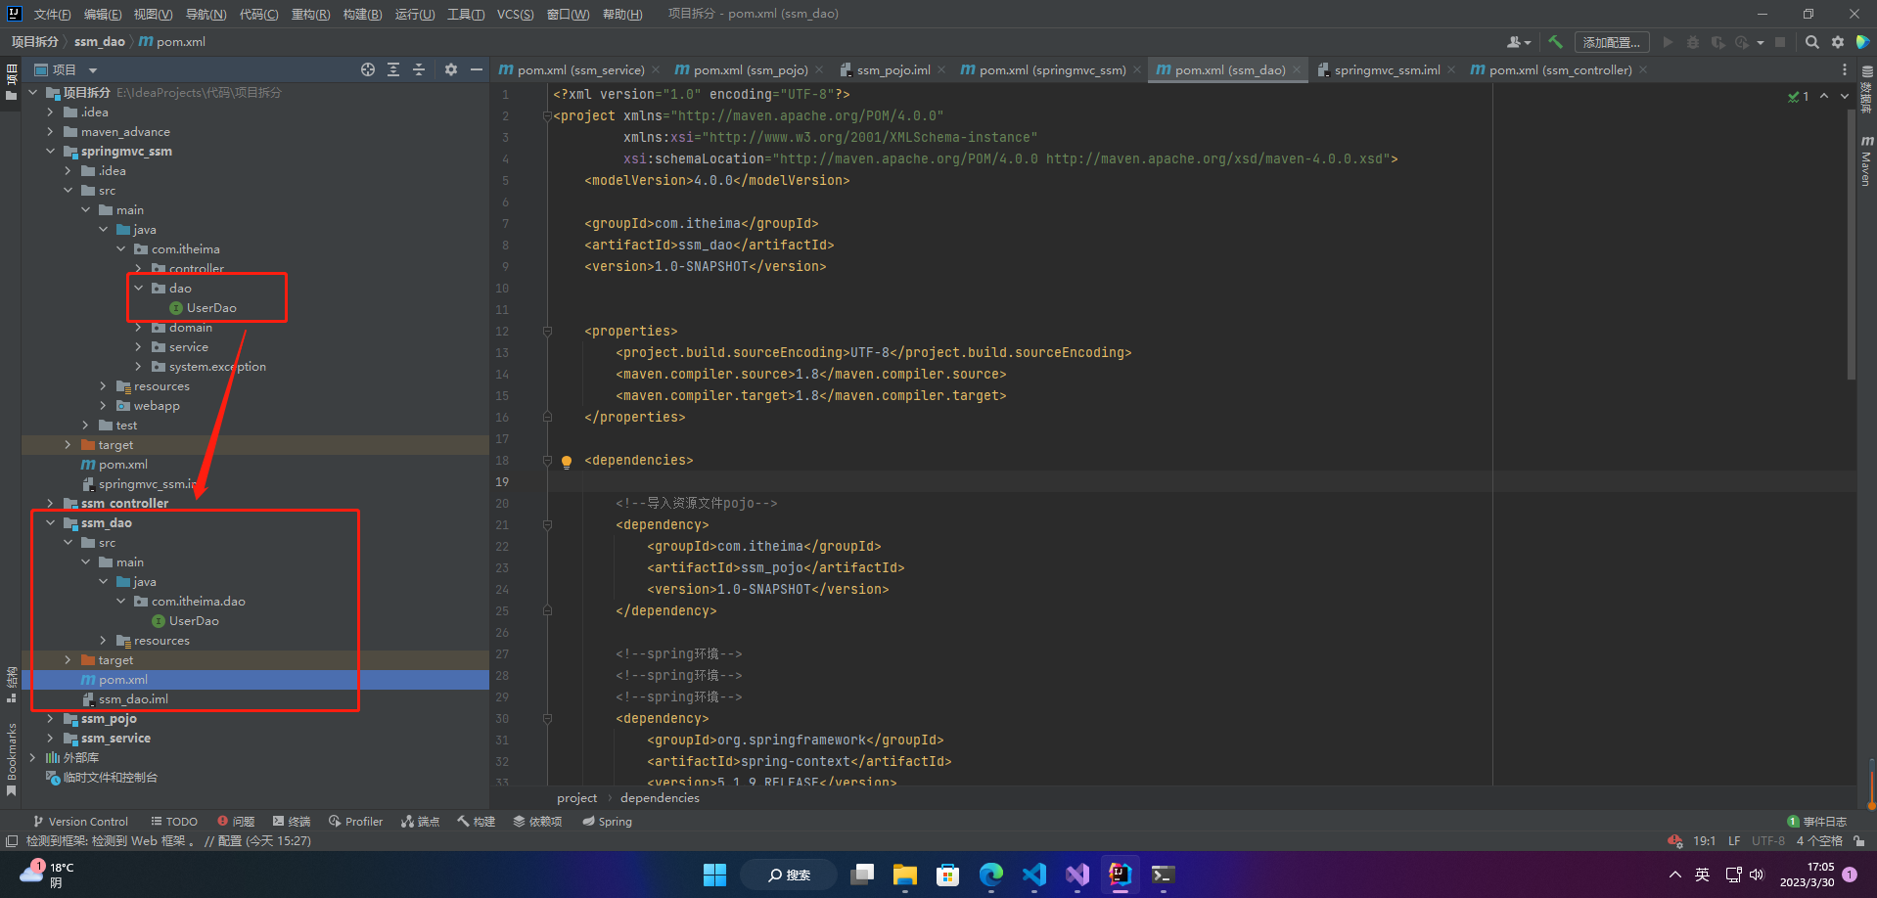Open Search Everywhere magnifier icon
This screenshot has height=898, width=1877.
(x=1812, y=42)
